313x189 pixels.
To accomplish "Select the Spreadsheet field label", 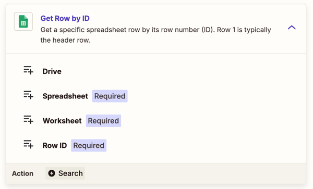I will click(x=65, y=96).
